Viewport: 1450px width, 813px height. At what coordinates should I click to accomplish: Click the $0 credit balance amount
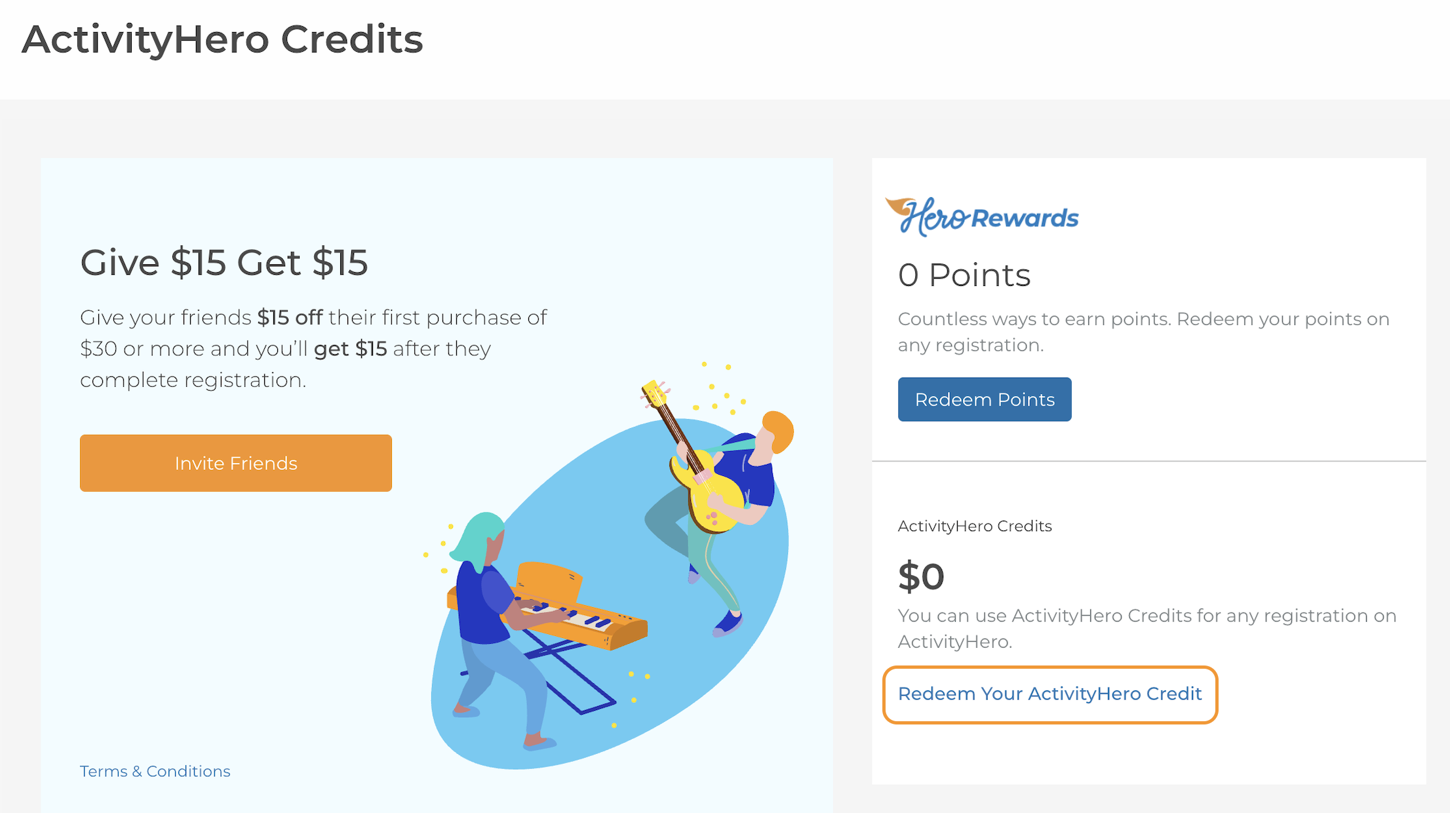pyautogui.click(x=921, y=576)
